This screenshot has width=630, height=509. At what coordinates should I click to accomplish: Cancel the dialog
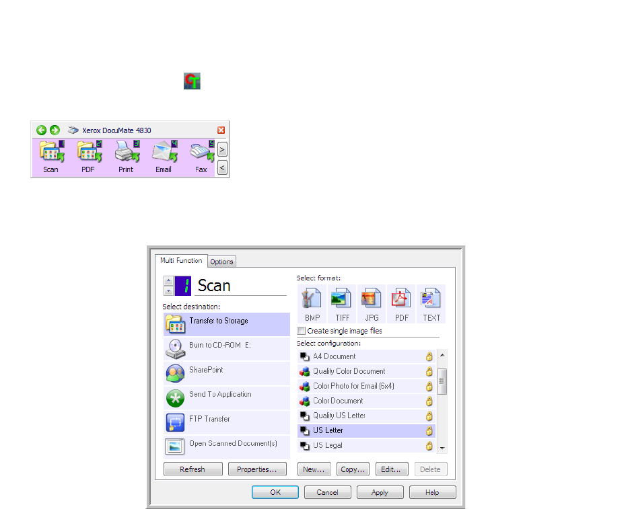point(328,492)
